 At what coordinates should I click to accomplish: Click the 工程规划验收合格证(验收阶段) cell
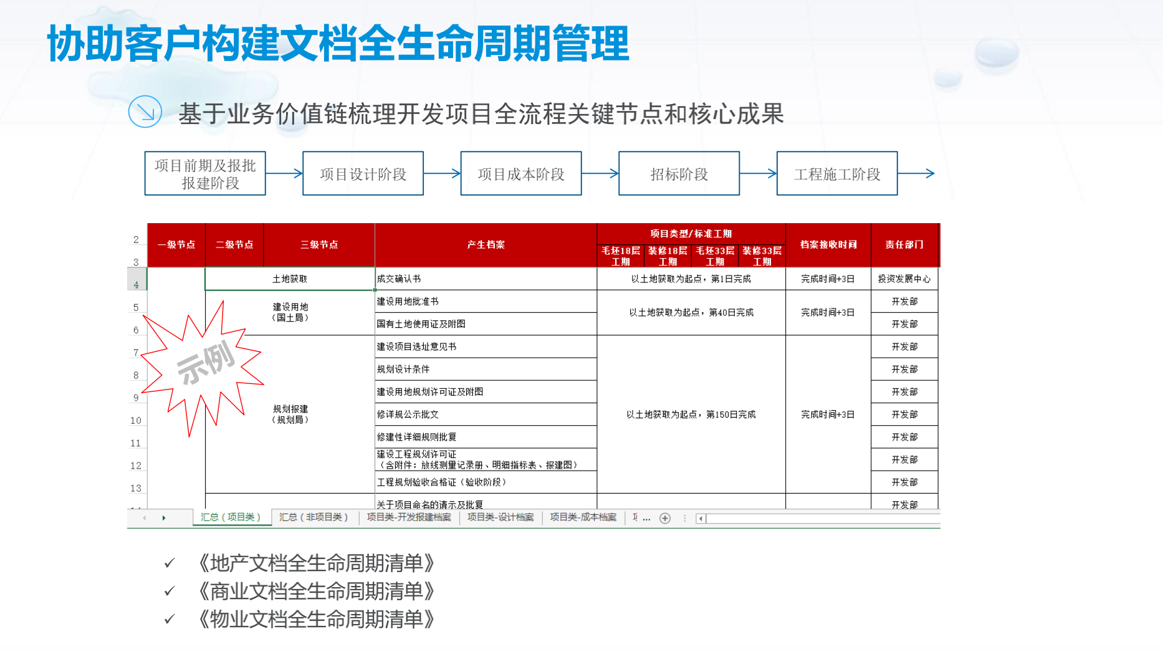(x=486, y=482)
